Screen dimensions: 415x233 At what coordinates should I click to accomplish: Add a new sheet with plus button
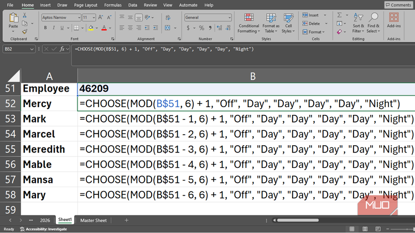(x=127, y=220)
